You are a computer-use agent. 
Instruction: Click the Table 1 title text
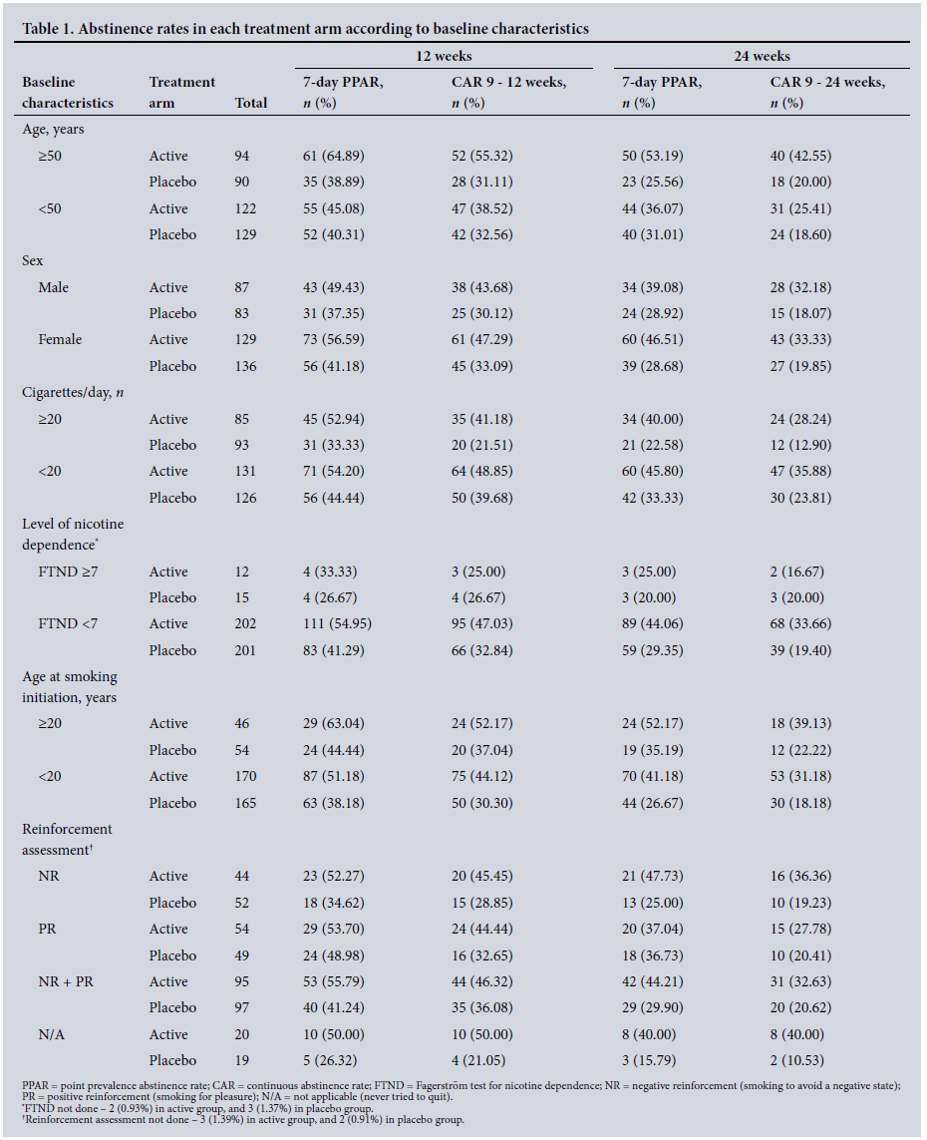(x=305, y=29)
